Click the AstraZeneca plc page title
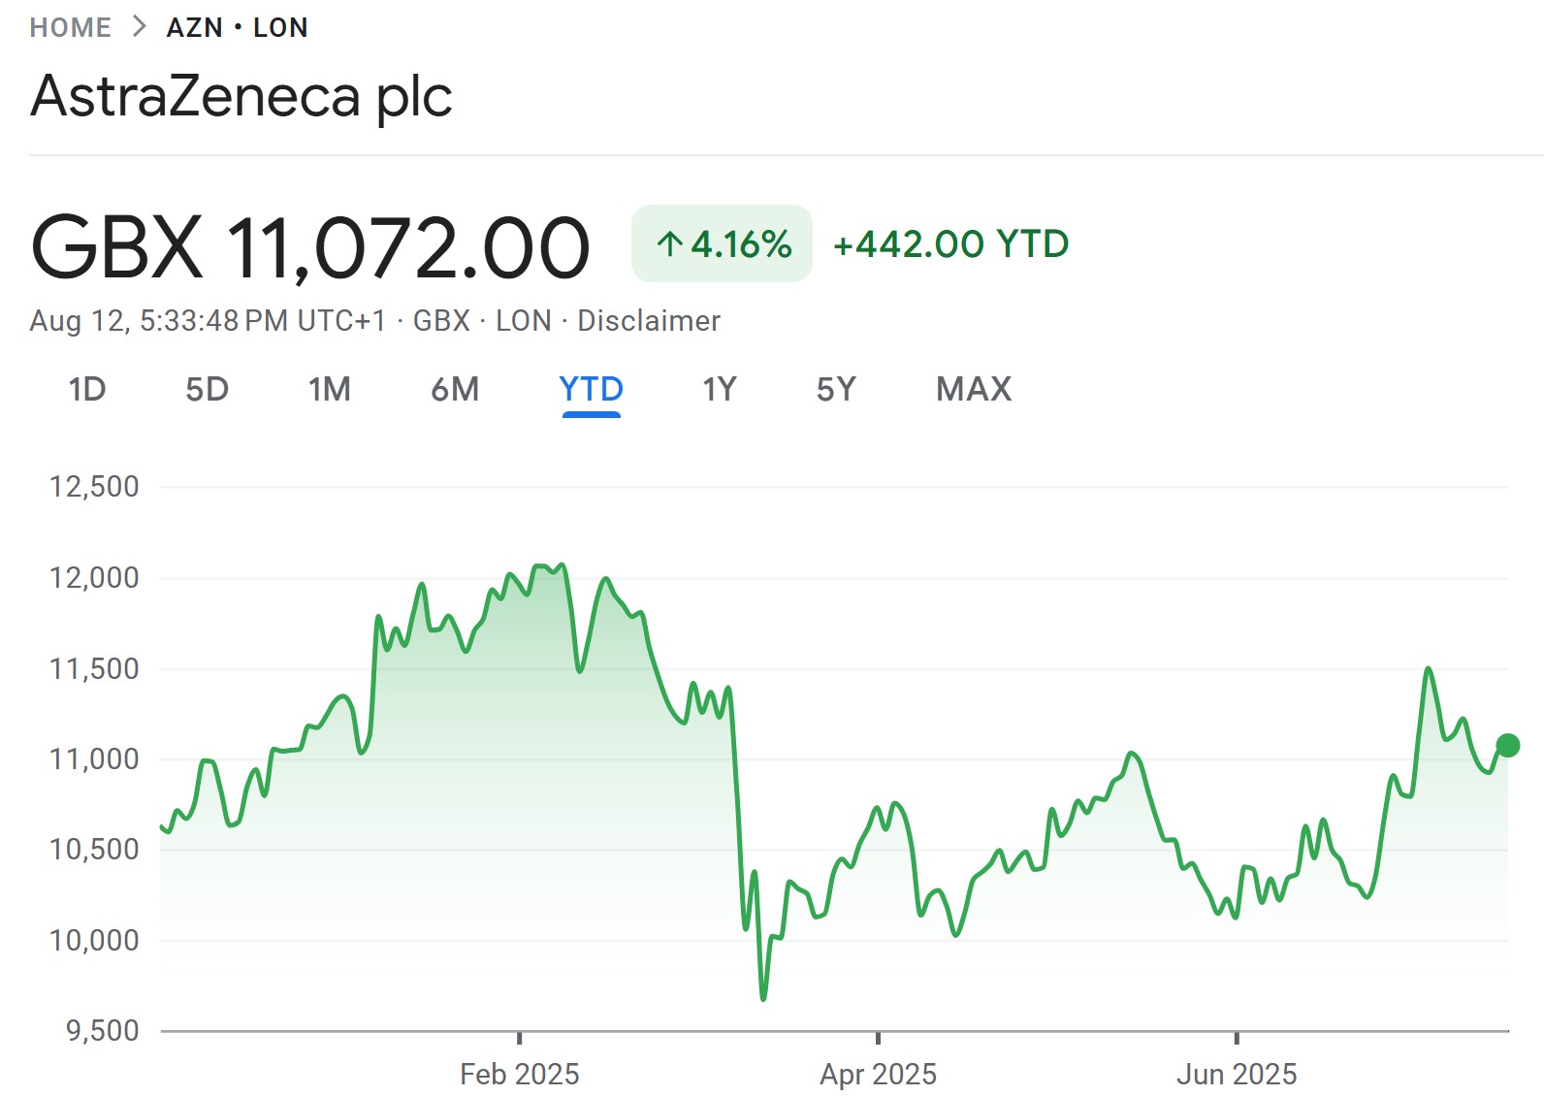 point(241,95)
